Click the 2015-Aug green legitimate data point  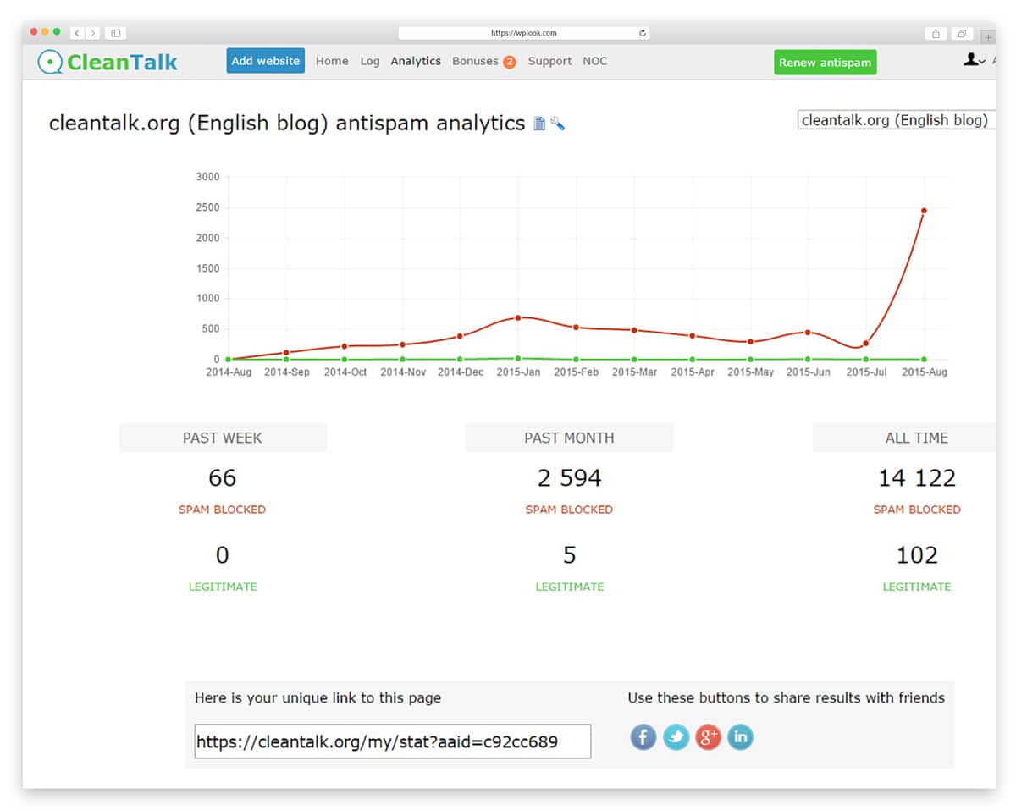click(924, 360)
